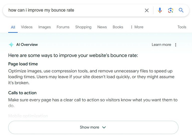
Task: Click the Page load time heading
Action: (x=23, y=64)
